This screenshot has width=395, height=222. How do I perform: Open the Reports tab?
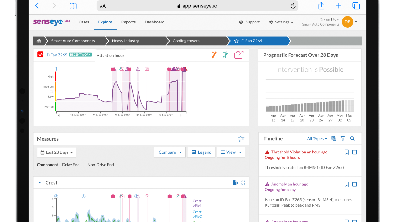(128, 22)
